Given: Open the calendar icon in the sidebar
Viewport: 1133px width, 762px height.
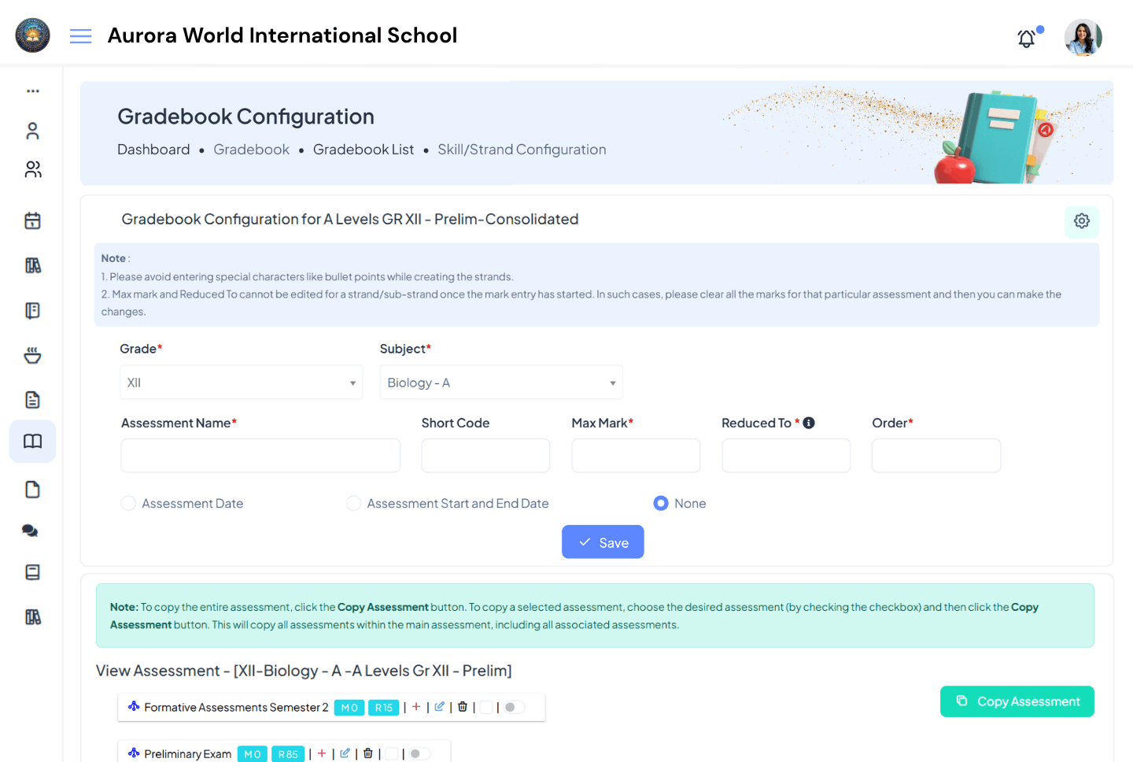Looking at the screenshot, I should click(32, 220).
